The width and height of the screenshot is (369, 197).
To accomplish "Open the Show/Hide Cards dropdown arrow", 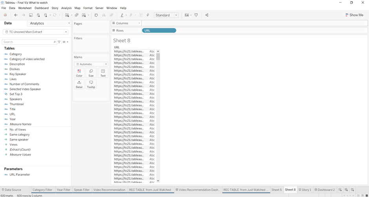I will click(191, 15).
